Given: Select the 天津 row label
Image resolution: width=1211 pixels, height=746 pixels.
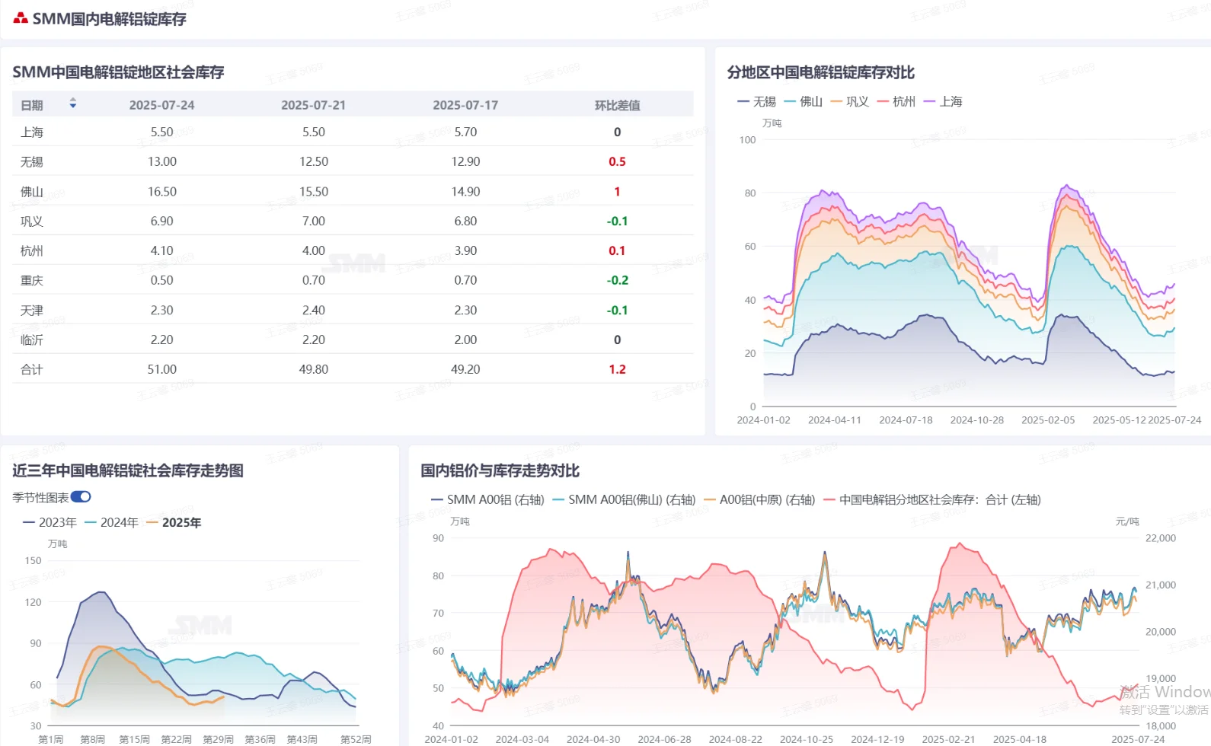Looking at the screenshot, I should (x=32, y=311).
